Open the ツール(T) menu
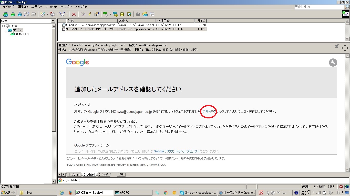Image resolution: width=350 pixels, height=196 pixels. [66, 7]
